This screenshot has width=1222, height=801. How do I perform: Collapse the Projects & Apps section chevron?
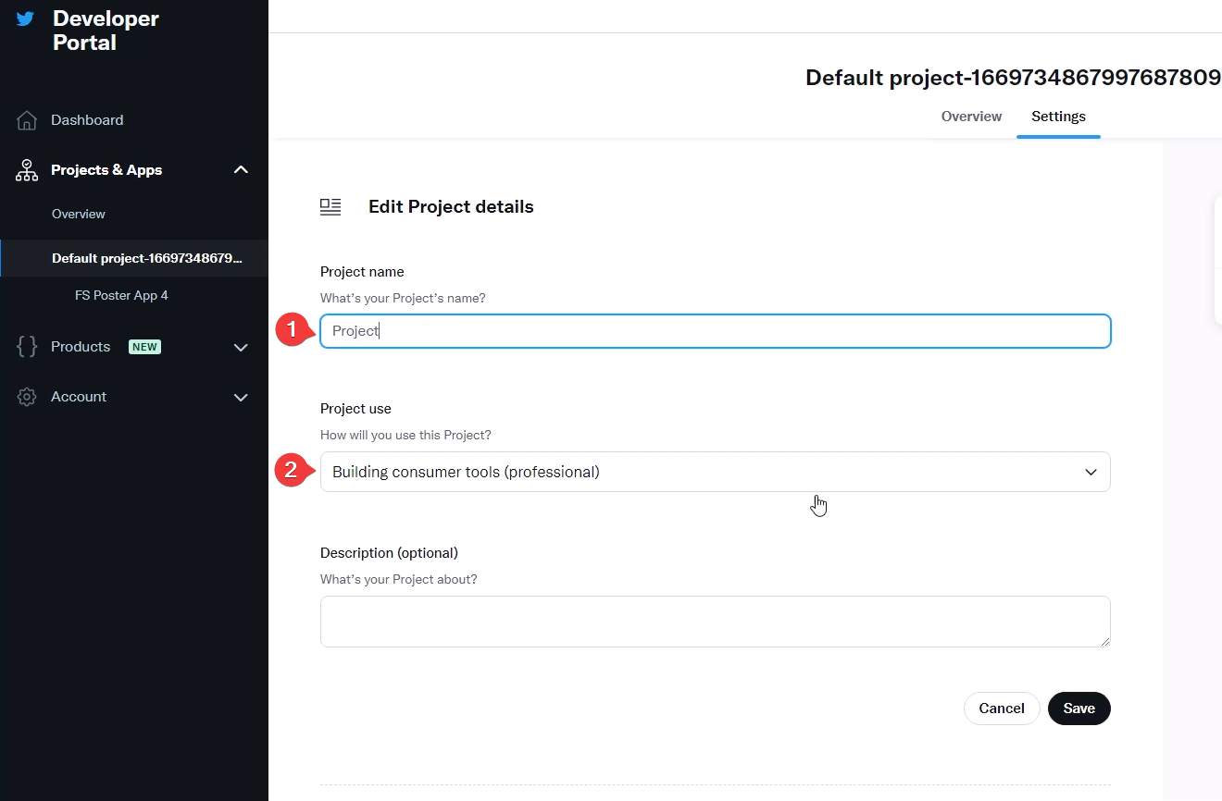[241, 170]
